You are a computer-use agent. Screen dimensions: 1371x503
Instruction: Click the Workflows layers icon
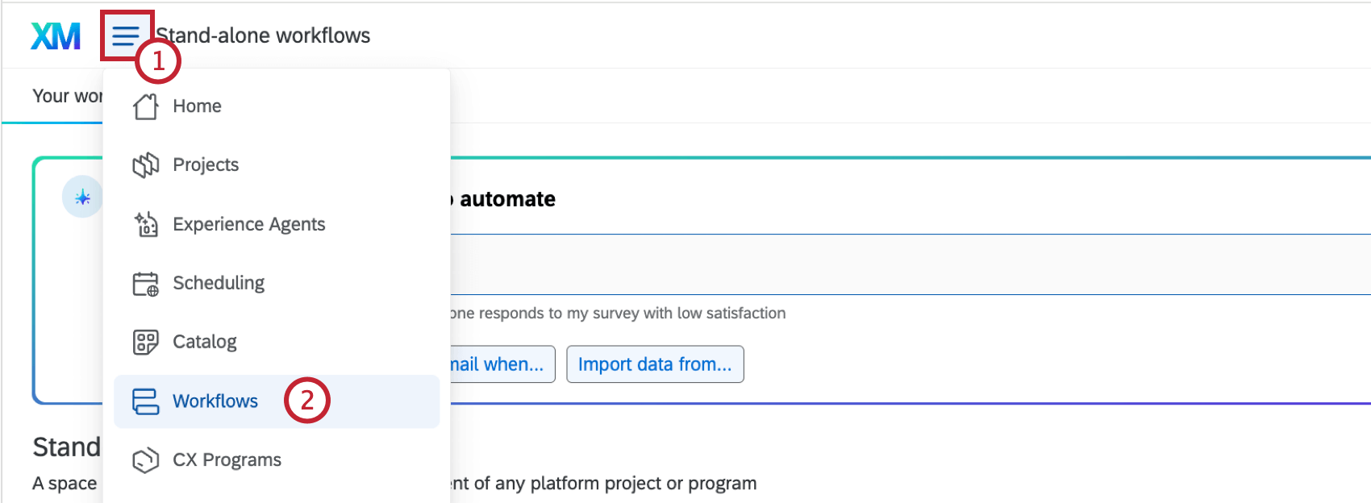[145, 400]
